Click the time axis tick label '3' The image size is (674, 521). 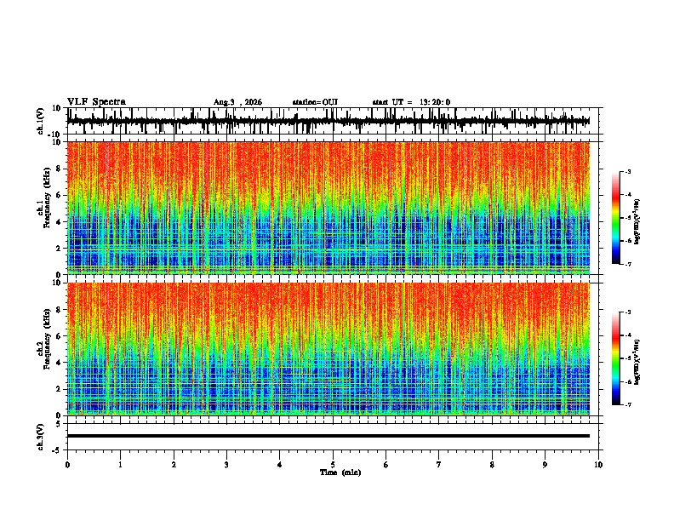[226, 465]
